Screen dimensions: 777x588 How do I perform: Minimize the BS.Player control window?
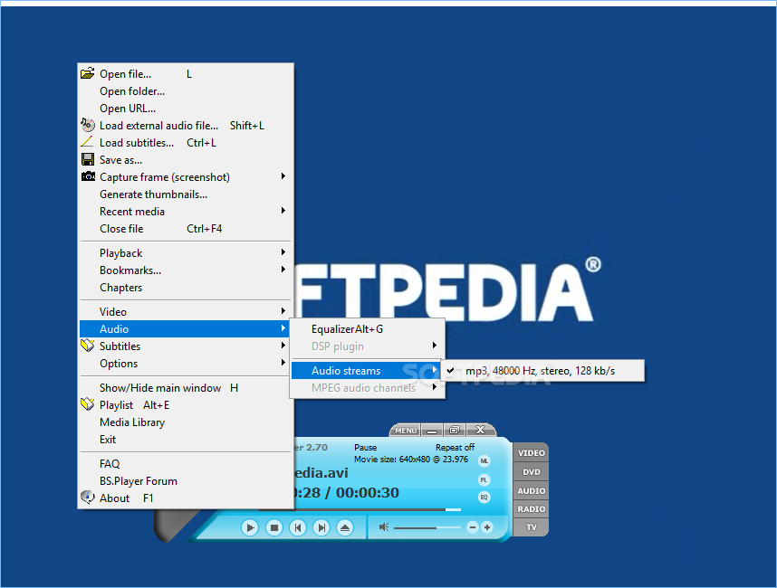point(432,430)
